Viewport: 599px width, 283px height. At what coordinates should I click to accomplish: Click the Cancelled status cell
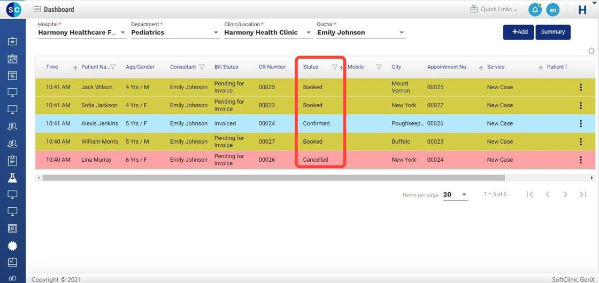point(316,160)
